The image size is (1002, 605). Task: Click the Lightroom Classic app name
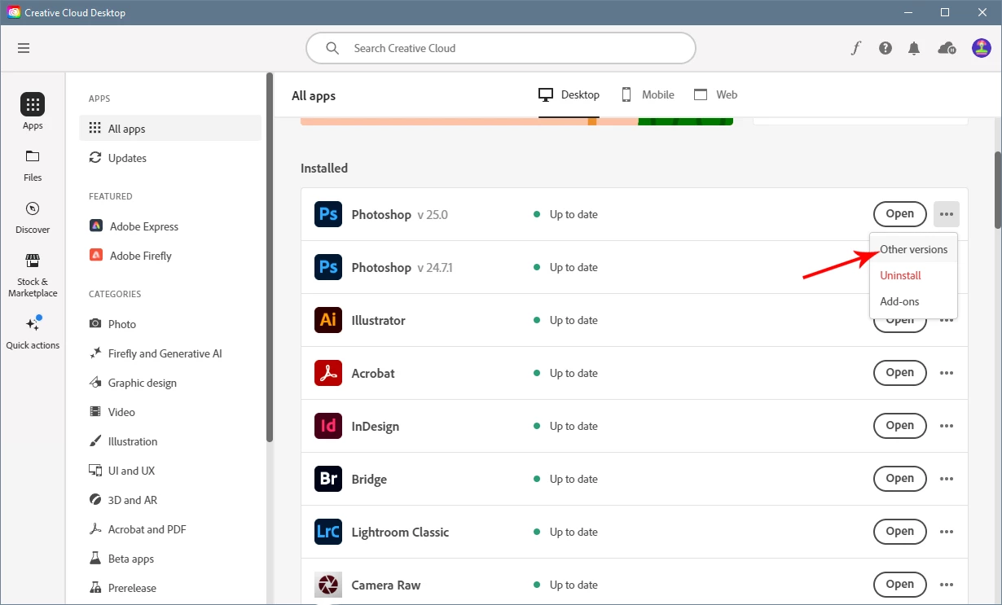pyautogui.click(x=400, y=533)
